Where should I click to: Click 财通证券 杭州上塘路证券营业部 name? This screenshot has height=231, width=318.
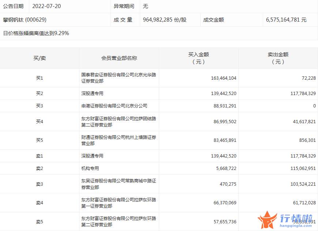point(119,140)
